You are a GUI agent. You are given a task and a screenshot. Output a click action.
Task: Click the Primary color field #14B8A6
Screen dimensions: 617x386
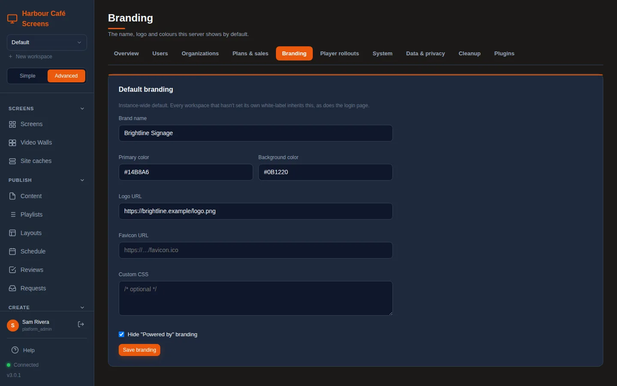pos(186,172)
